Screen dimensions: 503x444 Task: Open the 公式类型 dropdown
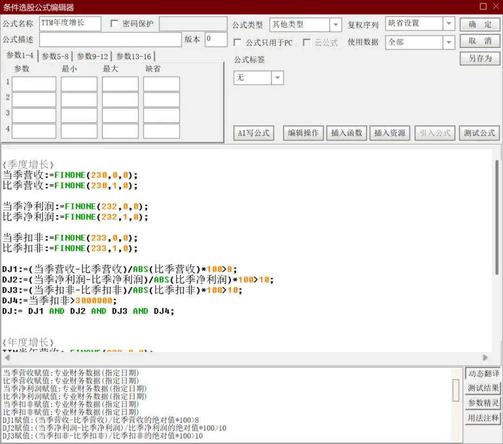pyautogui.click(x=335, y=24)
